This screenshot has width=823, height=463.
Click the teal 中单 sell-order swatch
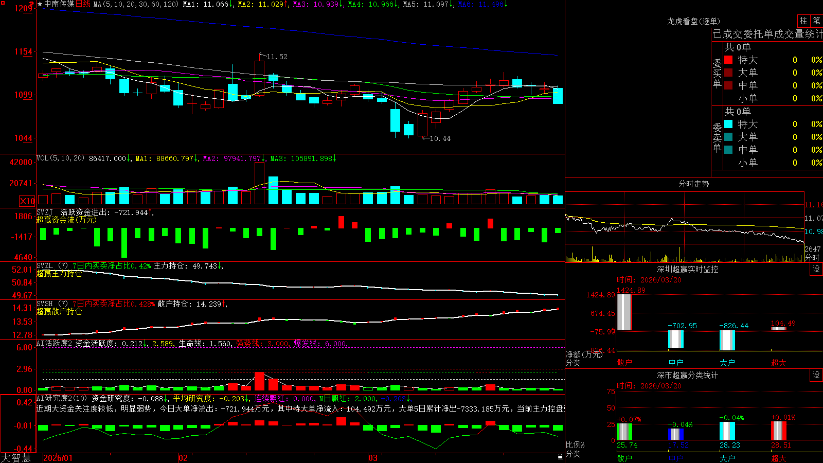[728, 150]
